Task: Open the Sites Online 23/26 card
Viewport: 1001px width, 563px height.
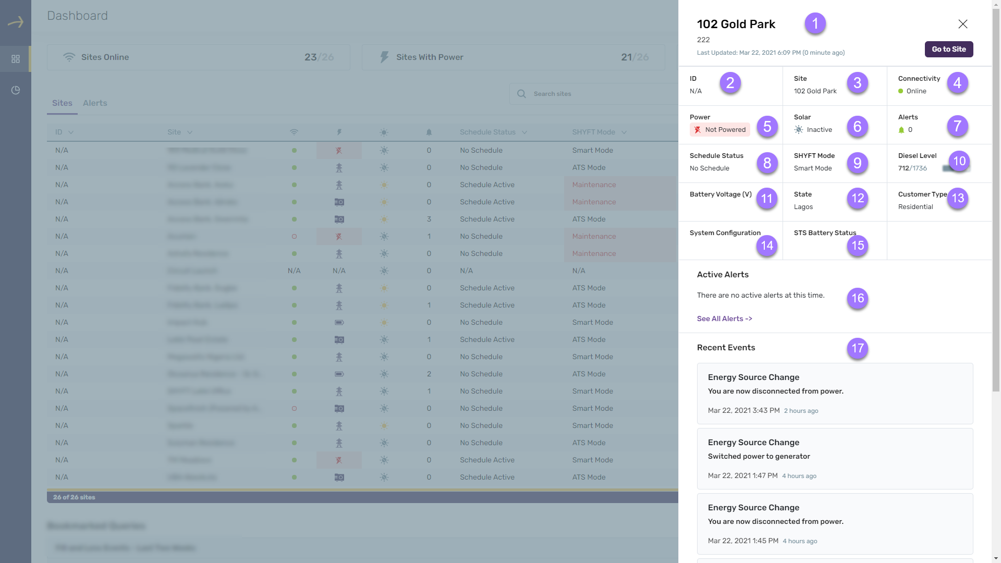Action: coord(198,57)
